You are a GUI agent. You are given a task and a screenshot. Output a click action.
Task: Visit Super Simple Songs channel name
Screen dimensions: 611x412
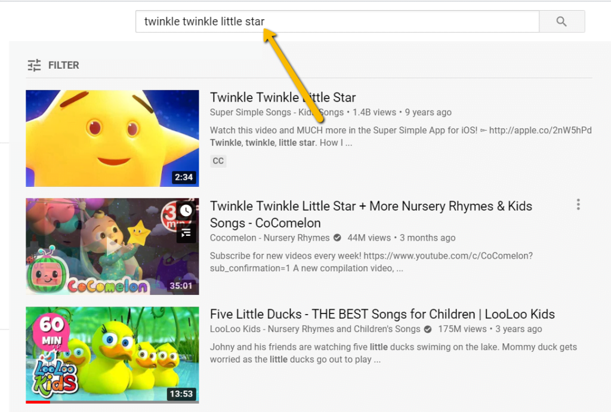point(277,112)
